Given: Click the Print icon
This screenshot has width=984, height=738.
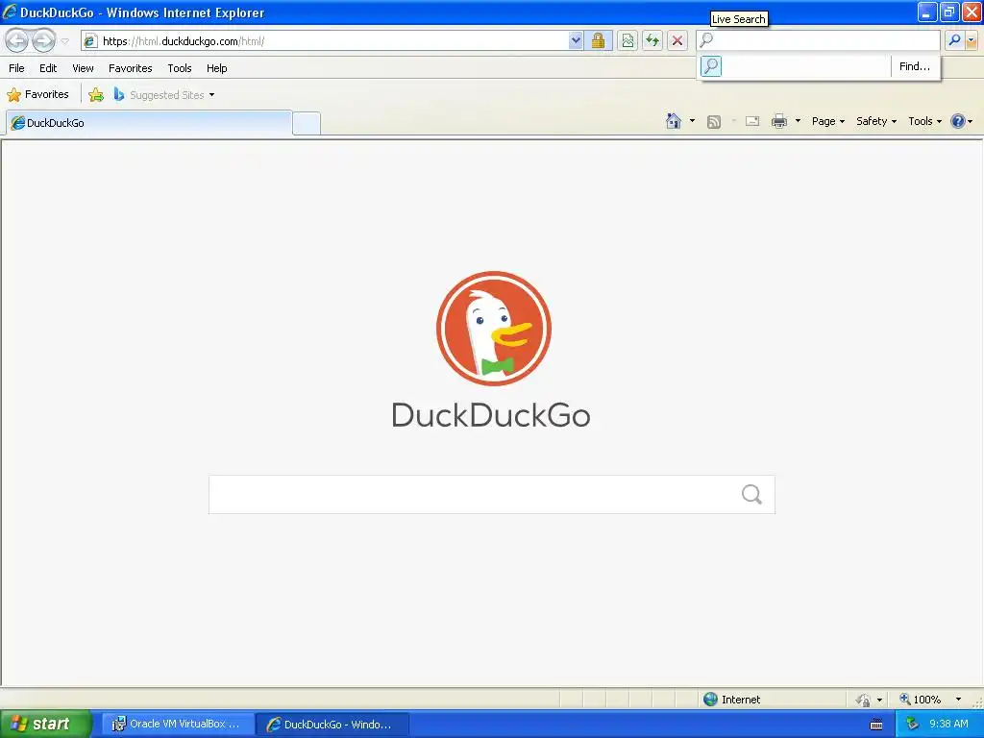Looking at the screenshot, I should pyautogui.click(x=778, y=121).
